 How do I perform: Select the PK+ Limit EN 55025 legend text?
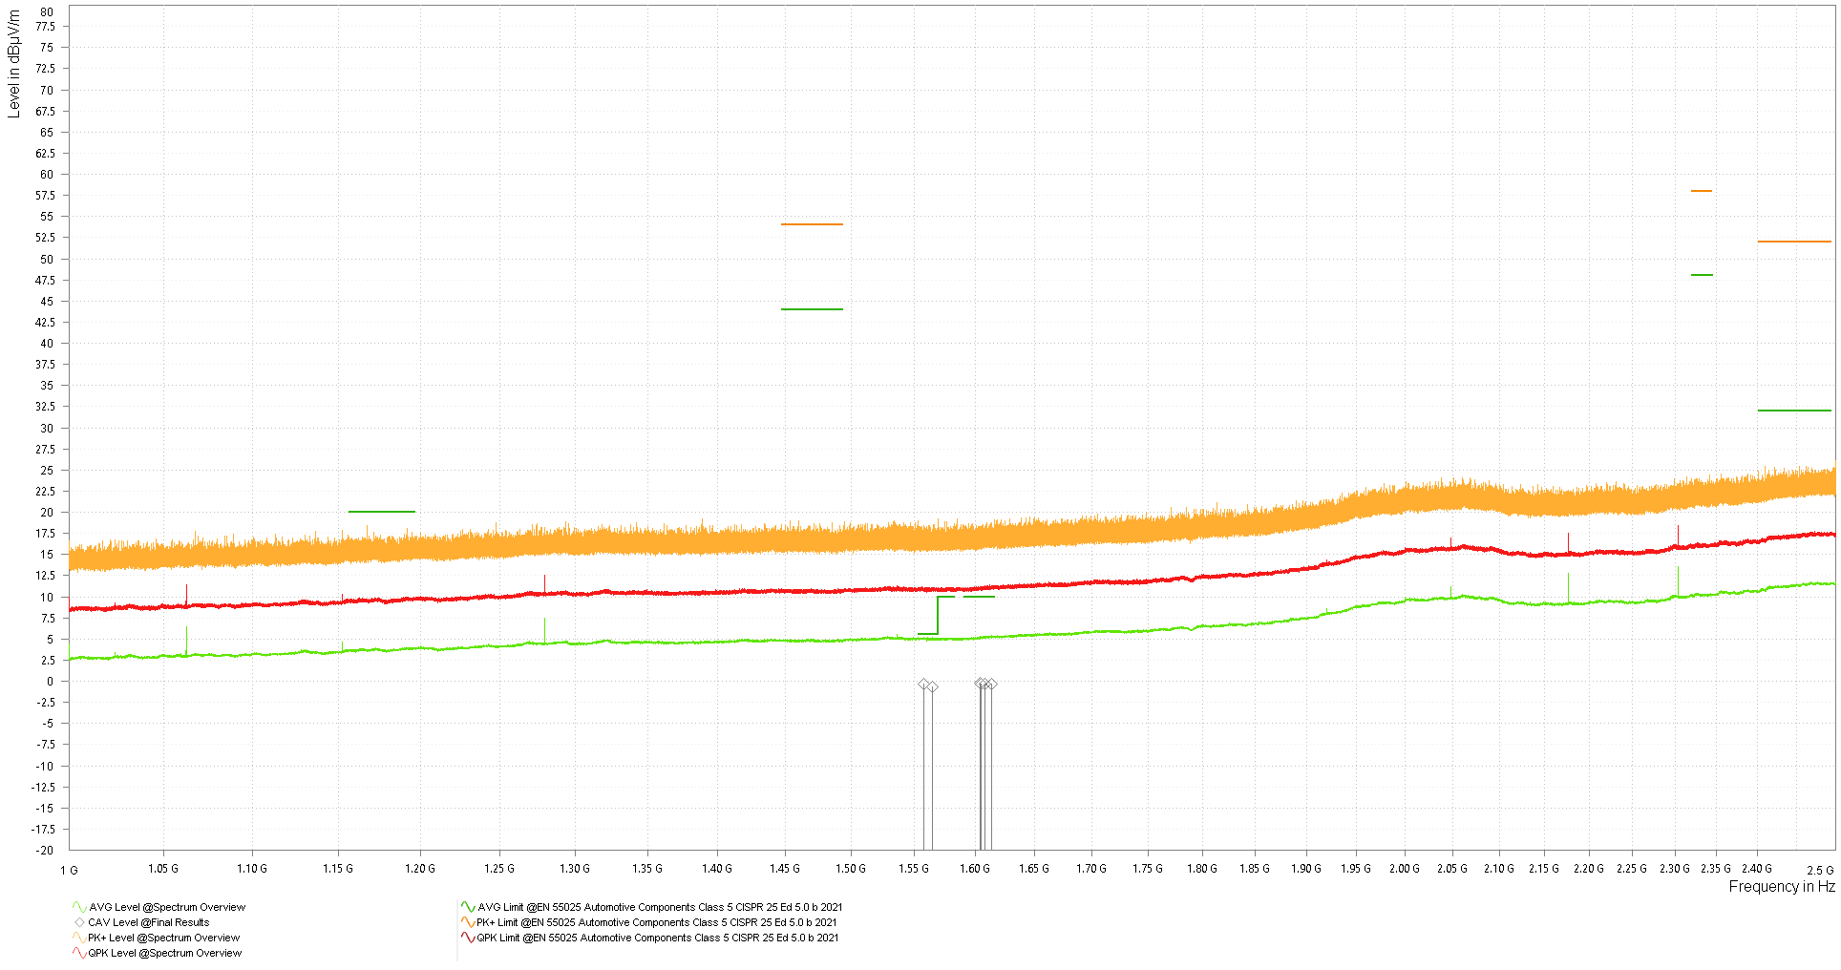pos(657,922)
